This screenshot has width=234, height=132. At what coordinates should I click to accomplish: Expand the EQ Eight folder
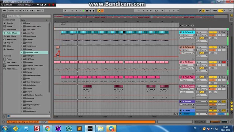22,56
